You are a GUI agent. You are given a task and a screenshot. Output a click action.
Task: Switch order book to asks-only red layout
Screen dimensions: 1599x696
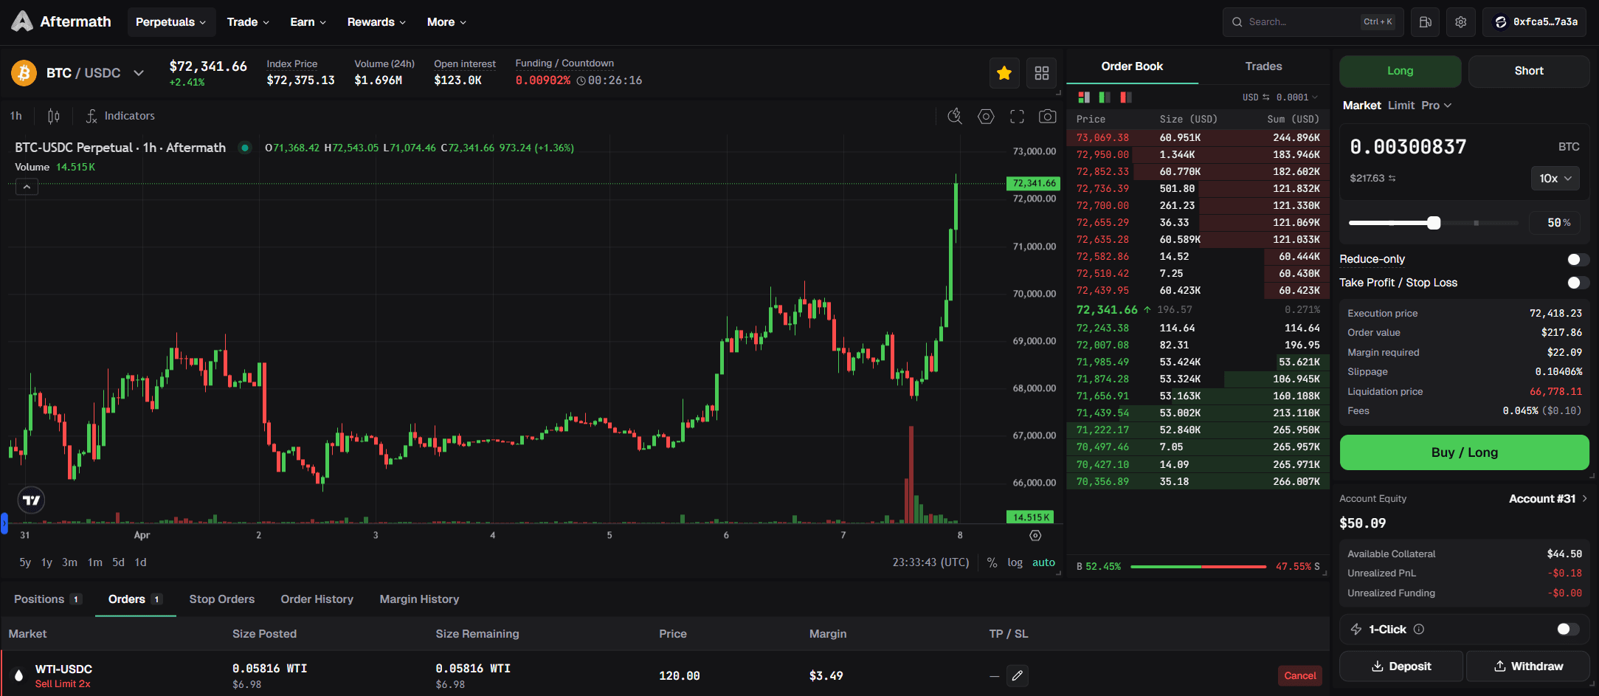point(1125,97)
